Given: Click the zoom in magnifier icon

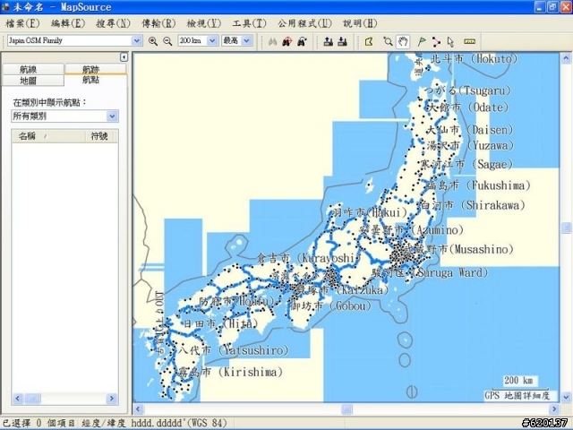Looking at the screenshot, I should [153, 41].
